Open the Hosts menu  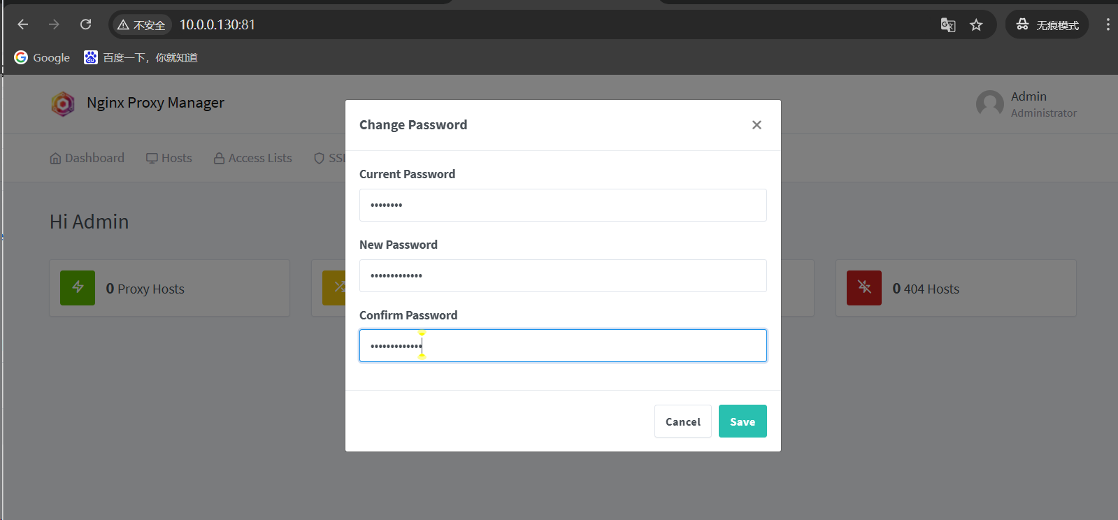(169, 158)
